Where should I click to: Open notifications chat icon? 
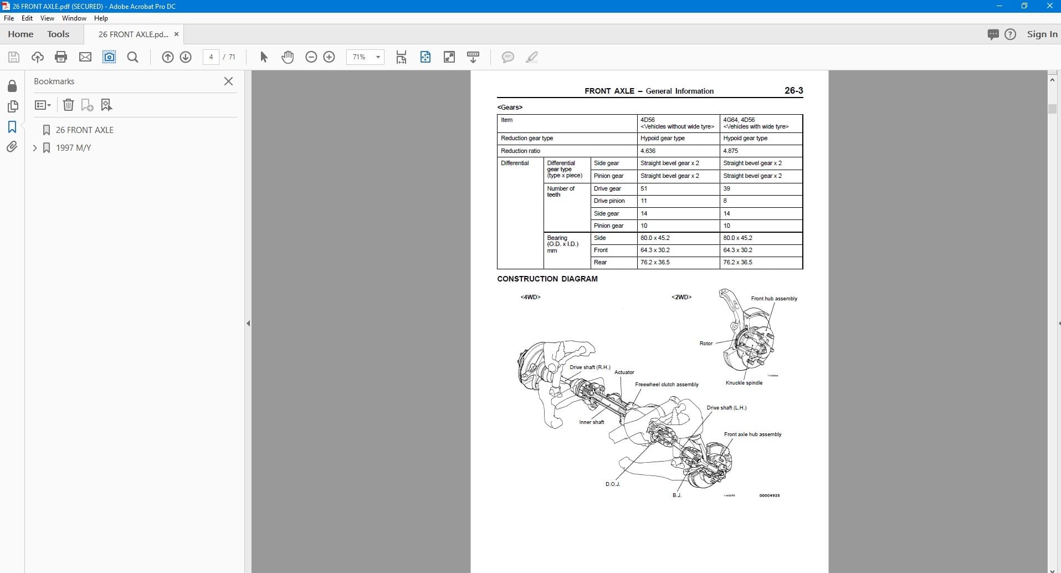pyautogui.click(x=993, y=34)
